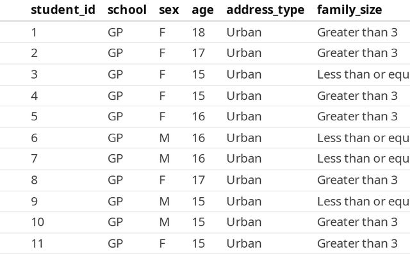Select Greater than 3 cell for student 10

(357, 222)
